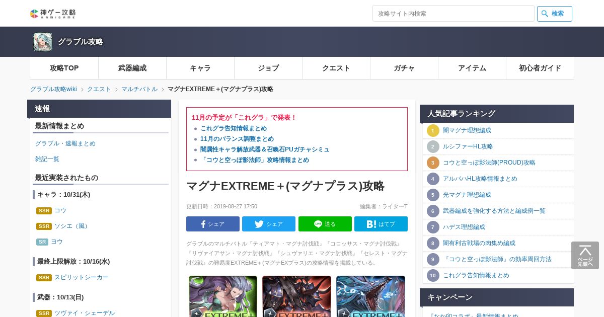Select the ジョブ menu tab
Image resolution: width=604 pixels, height=317 pixels.
pyautogui.click(x=268, y=68)
